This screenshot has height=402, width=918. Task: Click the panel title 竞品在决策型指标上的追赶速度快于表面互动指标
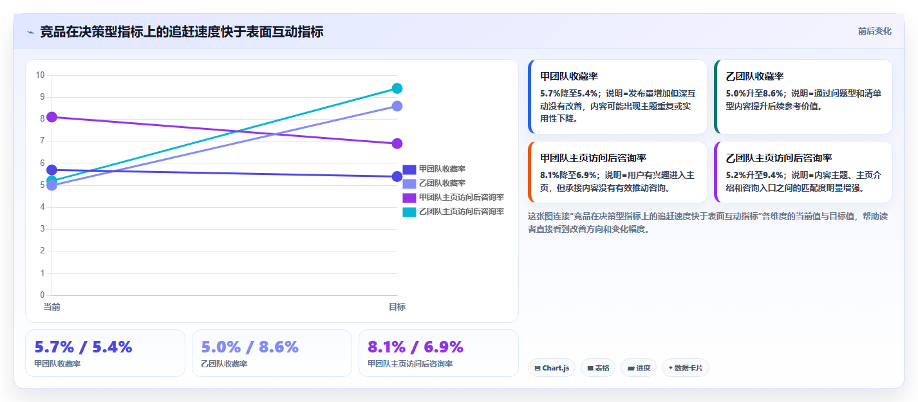[182, 32]
